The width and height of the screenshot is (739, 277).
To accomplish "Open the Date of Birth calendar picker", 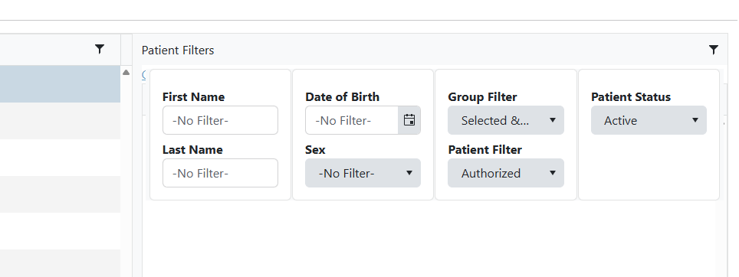I will [x=409, y=120].
